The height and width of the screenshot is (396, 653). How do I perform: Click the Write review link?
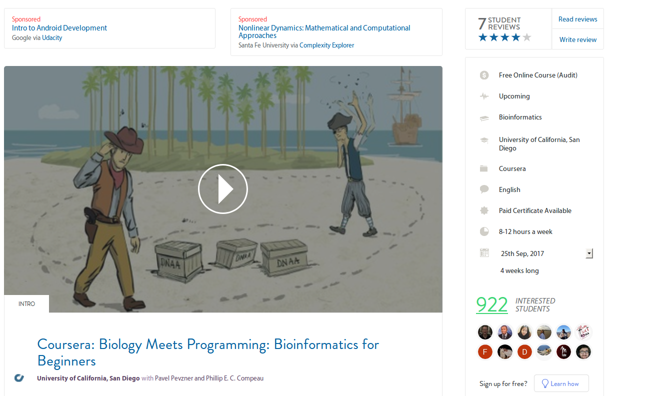577,39
